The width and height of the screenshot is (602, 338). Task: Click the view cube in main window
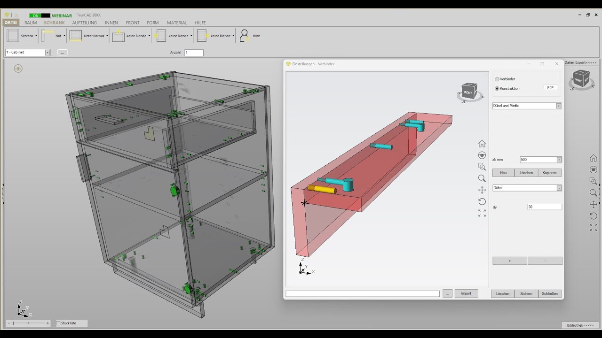[x=581, y=80]
